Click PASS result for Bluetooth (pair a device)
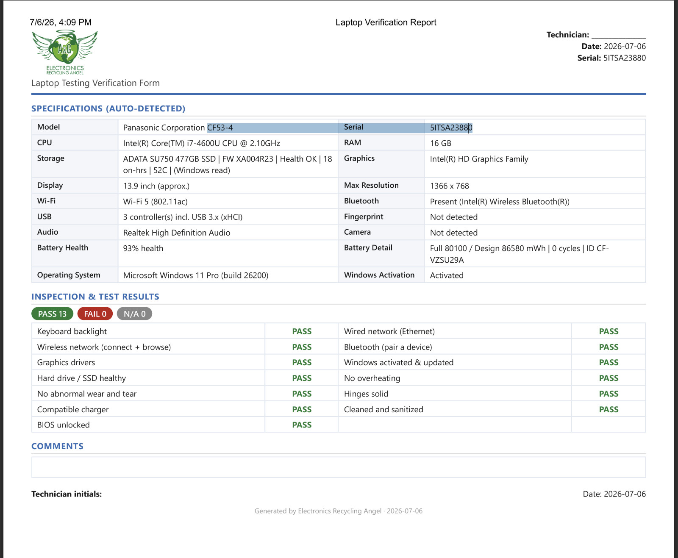Image resolution: width=678 pixels, height=558 pixels. pos(609,347)
